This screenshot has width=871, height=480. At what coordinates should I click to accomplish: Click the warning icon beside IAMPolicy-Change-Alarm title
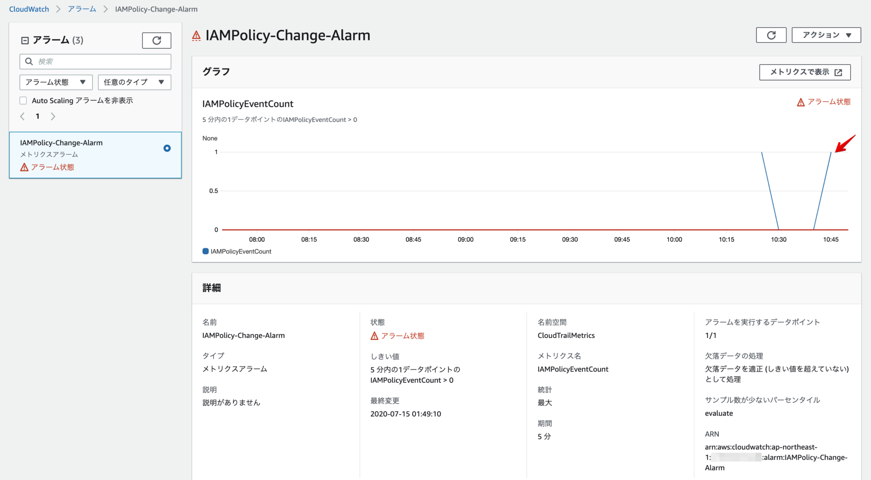[196, 36]
